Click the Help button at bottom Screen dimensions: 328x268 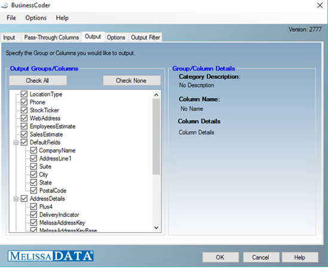[300, 257]
